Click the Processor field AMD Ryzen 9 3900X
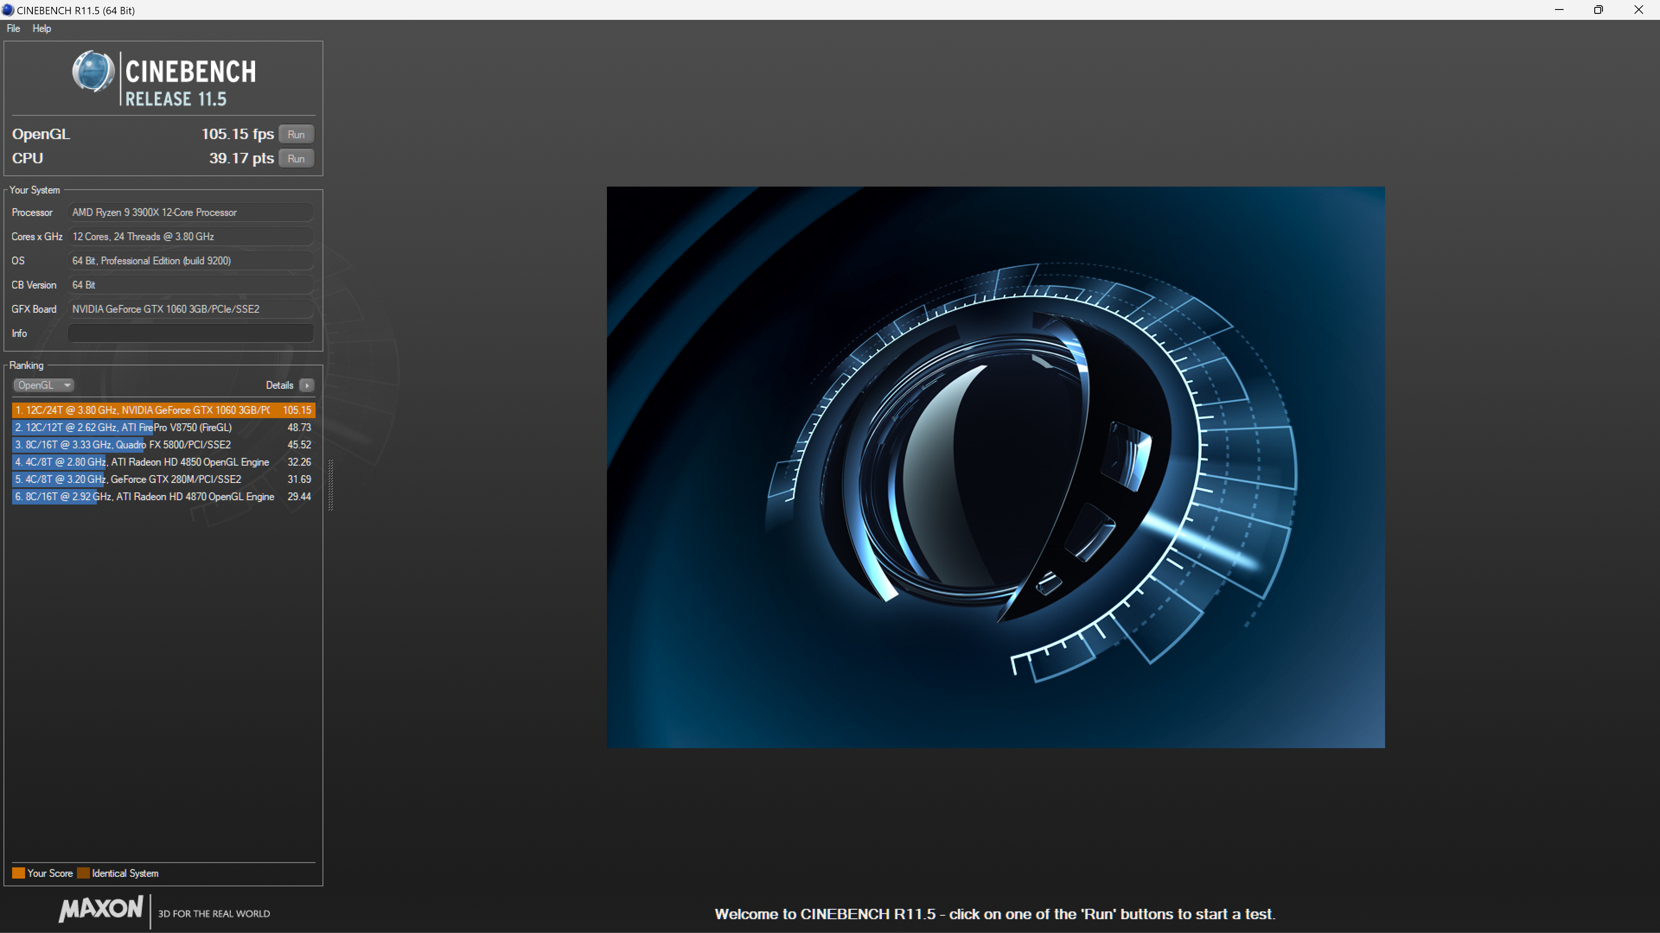This screenshot has height=933, width=1660. [x=191, y=213]
